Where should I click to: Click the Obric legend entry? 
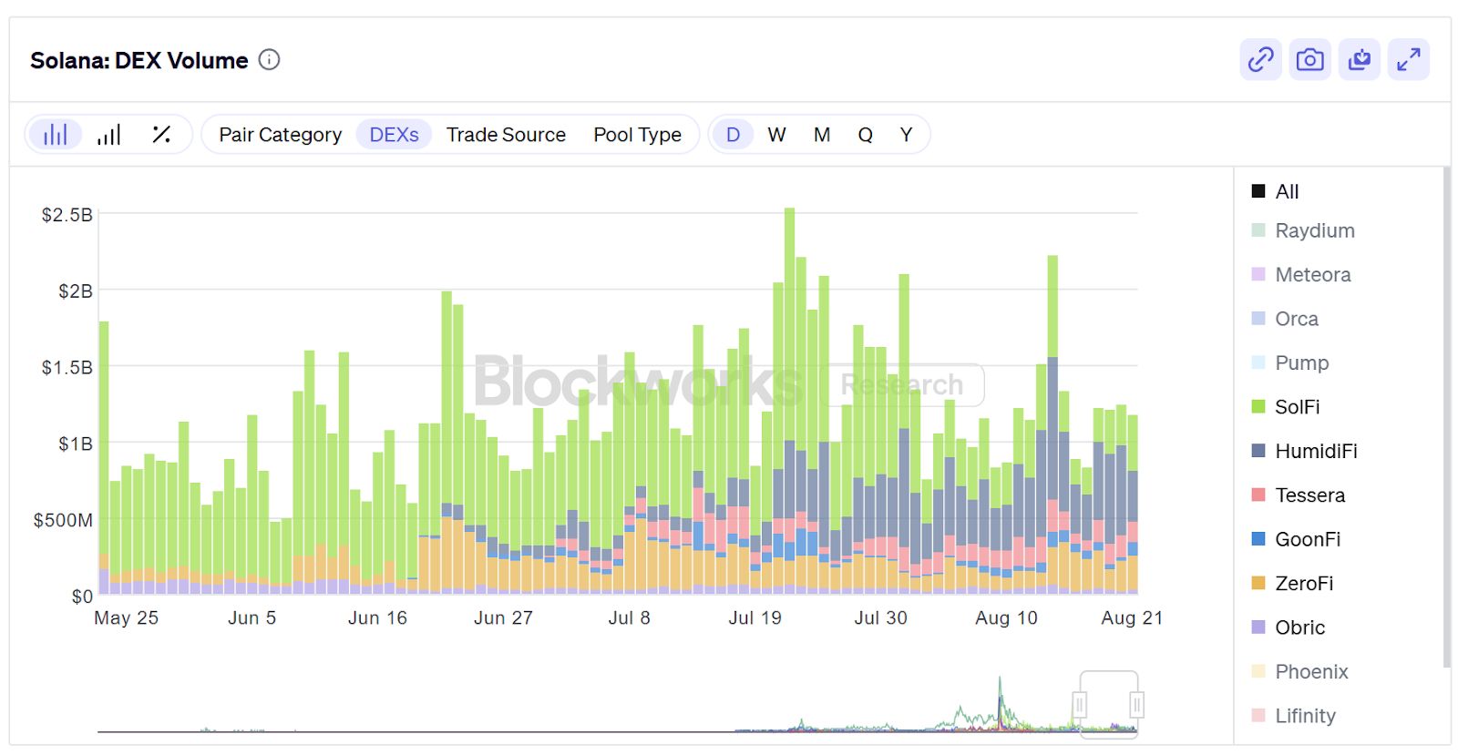(x=1289, y=627)
